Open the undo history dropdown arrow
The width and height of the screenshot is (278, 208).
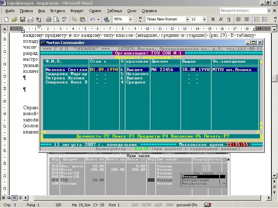(x=98, y=19)
